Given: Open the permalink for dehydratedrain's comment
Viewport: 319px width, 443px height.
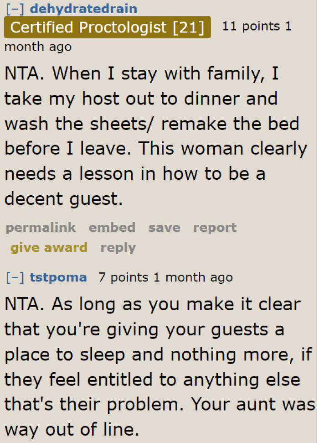Looking at the screenshot, I should (41, 227).
